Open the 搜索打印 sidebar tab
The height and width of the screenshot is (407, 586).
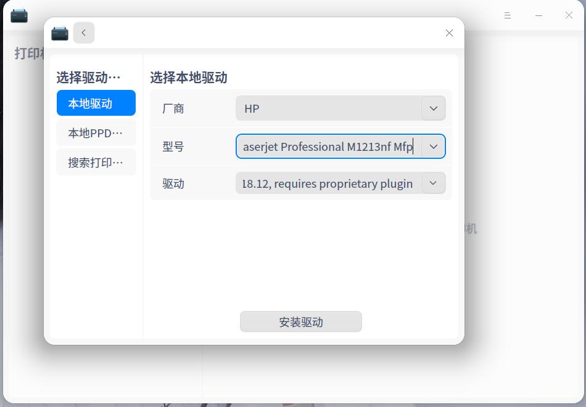click(x=96, y=162)
